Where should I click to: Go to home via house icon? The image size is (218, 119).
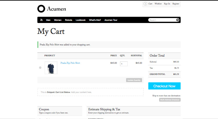click(x=41, y=20)
